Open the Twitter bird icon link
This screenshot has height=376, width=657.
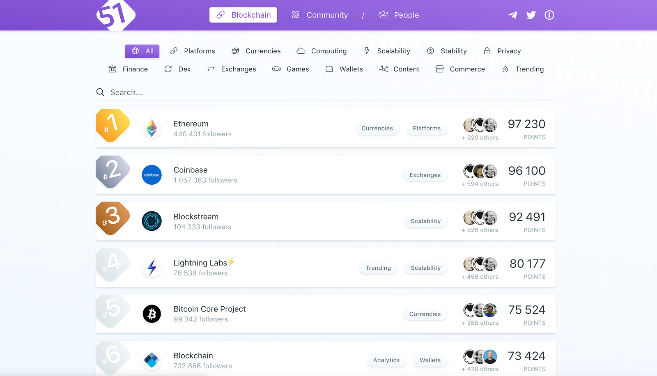click(x=531, y=15)
